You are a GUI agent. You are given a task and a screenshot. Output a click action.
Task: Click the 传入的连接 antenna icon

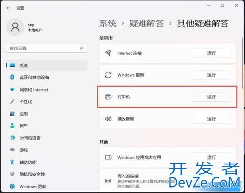[108, 181]
